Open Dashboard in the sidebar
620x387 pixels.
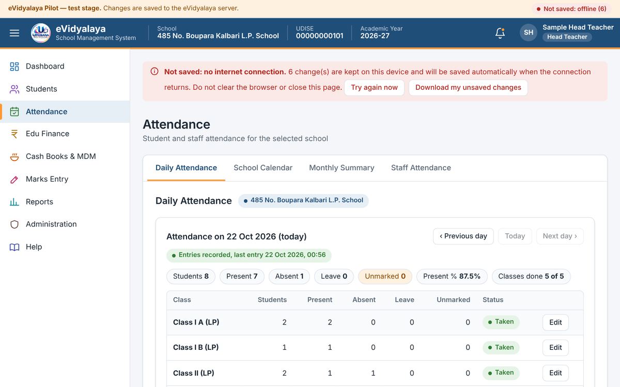point(65,66)
